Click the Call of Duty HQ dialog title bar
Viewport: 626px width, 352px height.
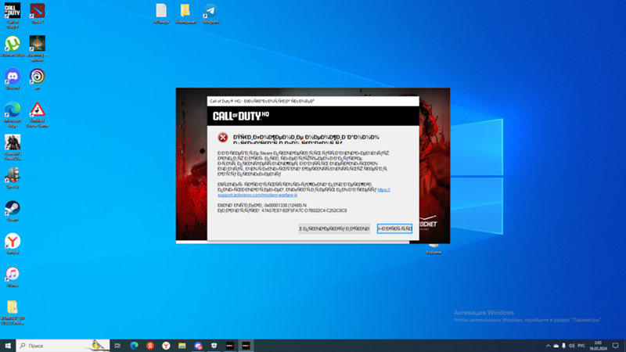pos(313,101)
